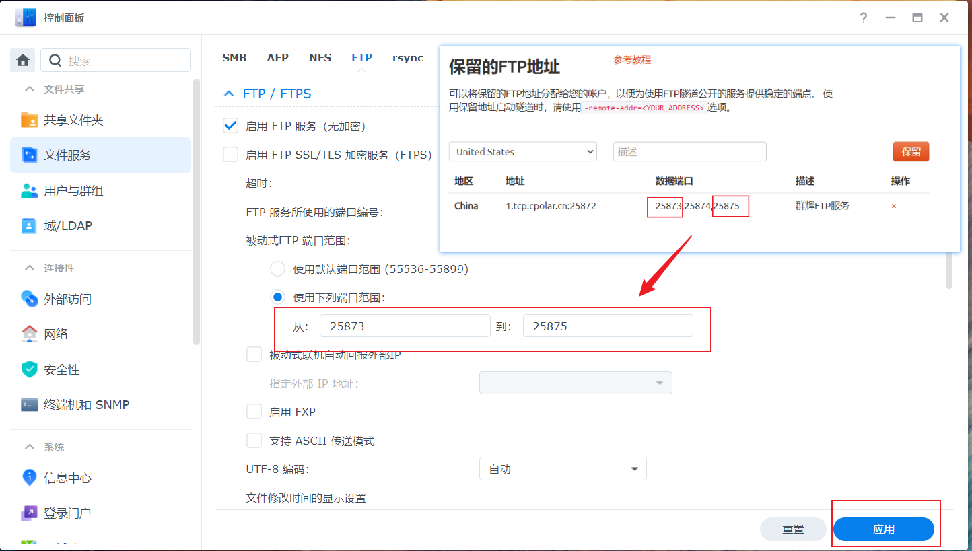Image resolution: width=972 pixels, height=551 pixels.
Task: Open 用户与群组 in the sidebar
Action: (x=101, y=191)
